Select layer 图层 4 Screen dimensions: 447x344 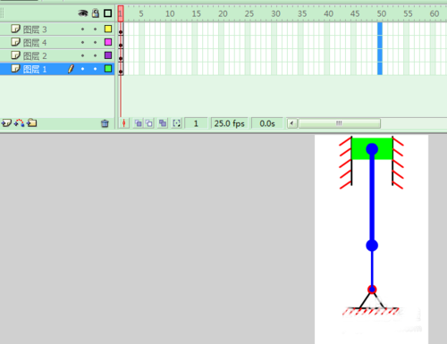tap(57, 42)
